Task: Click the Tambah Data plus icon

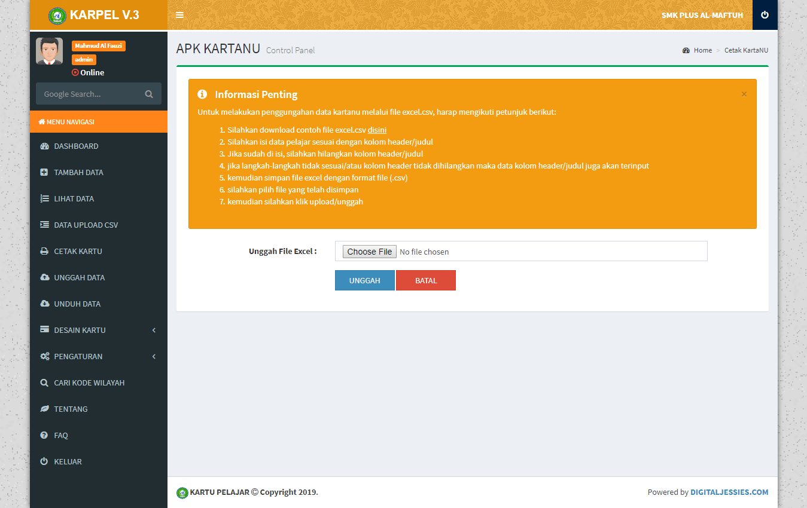Action: pyautogui.click(x=44, y=173)
